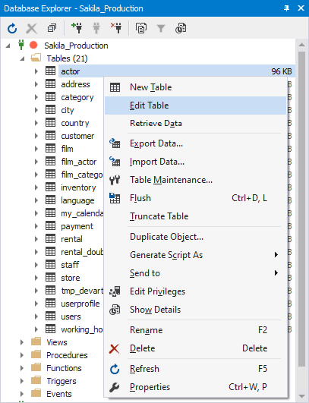Select the users table row
Viewport: 309px width, 403px height.
point(71,316)
